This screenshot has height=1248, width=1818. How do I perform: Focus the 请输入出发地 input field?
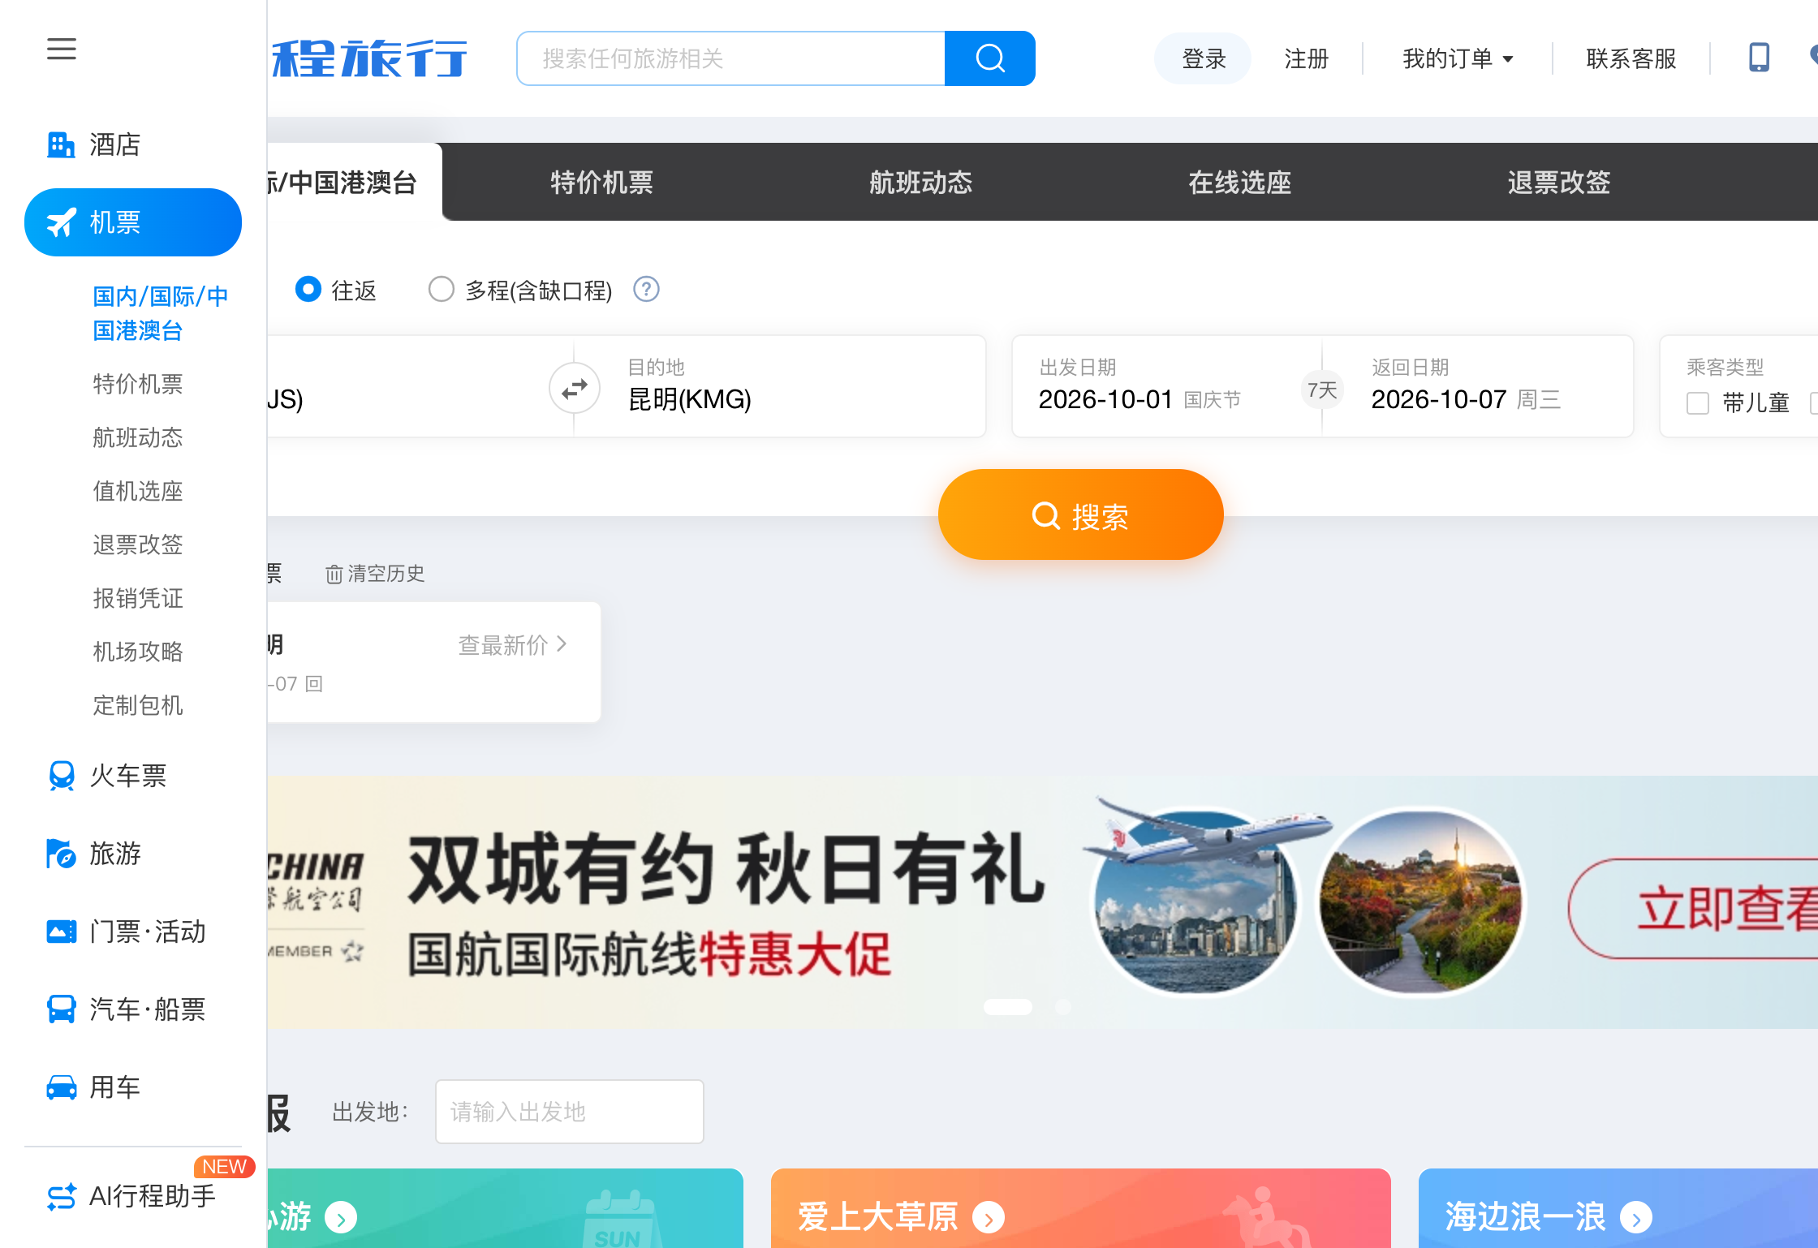coord(570,1112)
